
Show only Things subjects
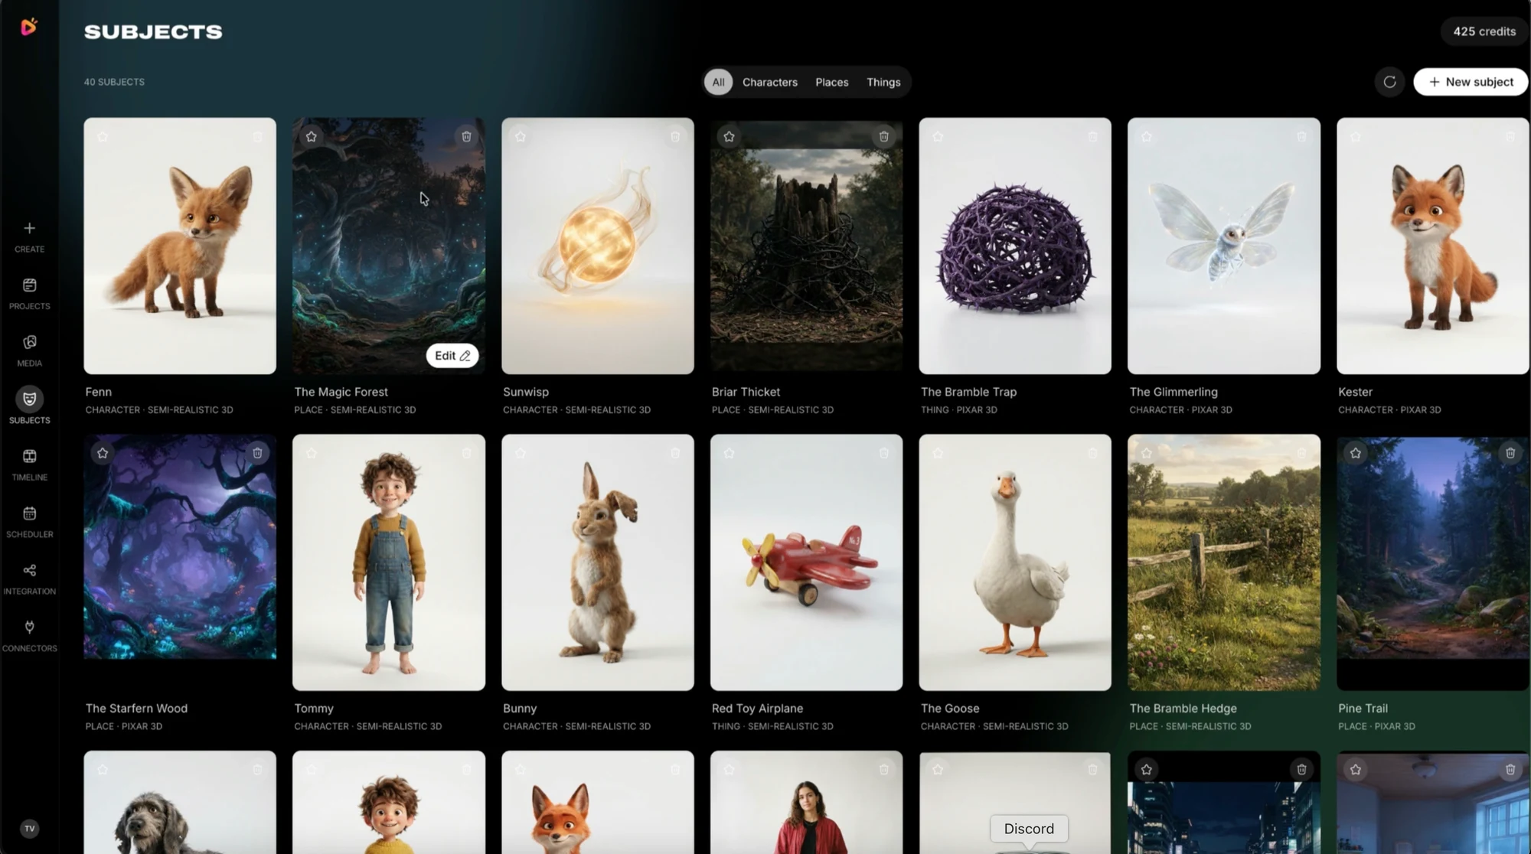coord(883,82)
